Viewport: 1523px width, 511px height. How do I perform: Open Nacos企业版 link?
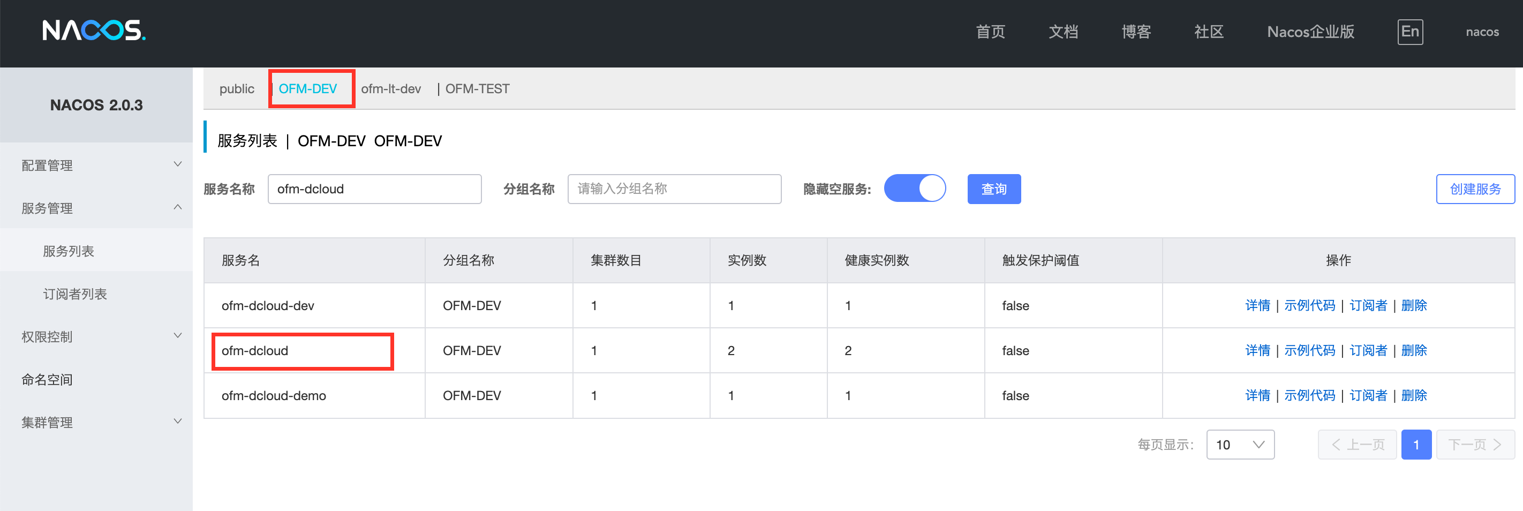click(x=1311, y=32)
